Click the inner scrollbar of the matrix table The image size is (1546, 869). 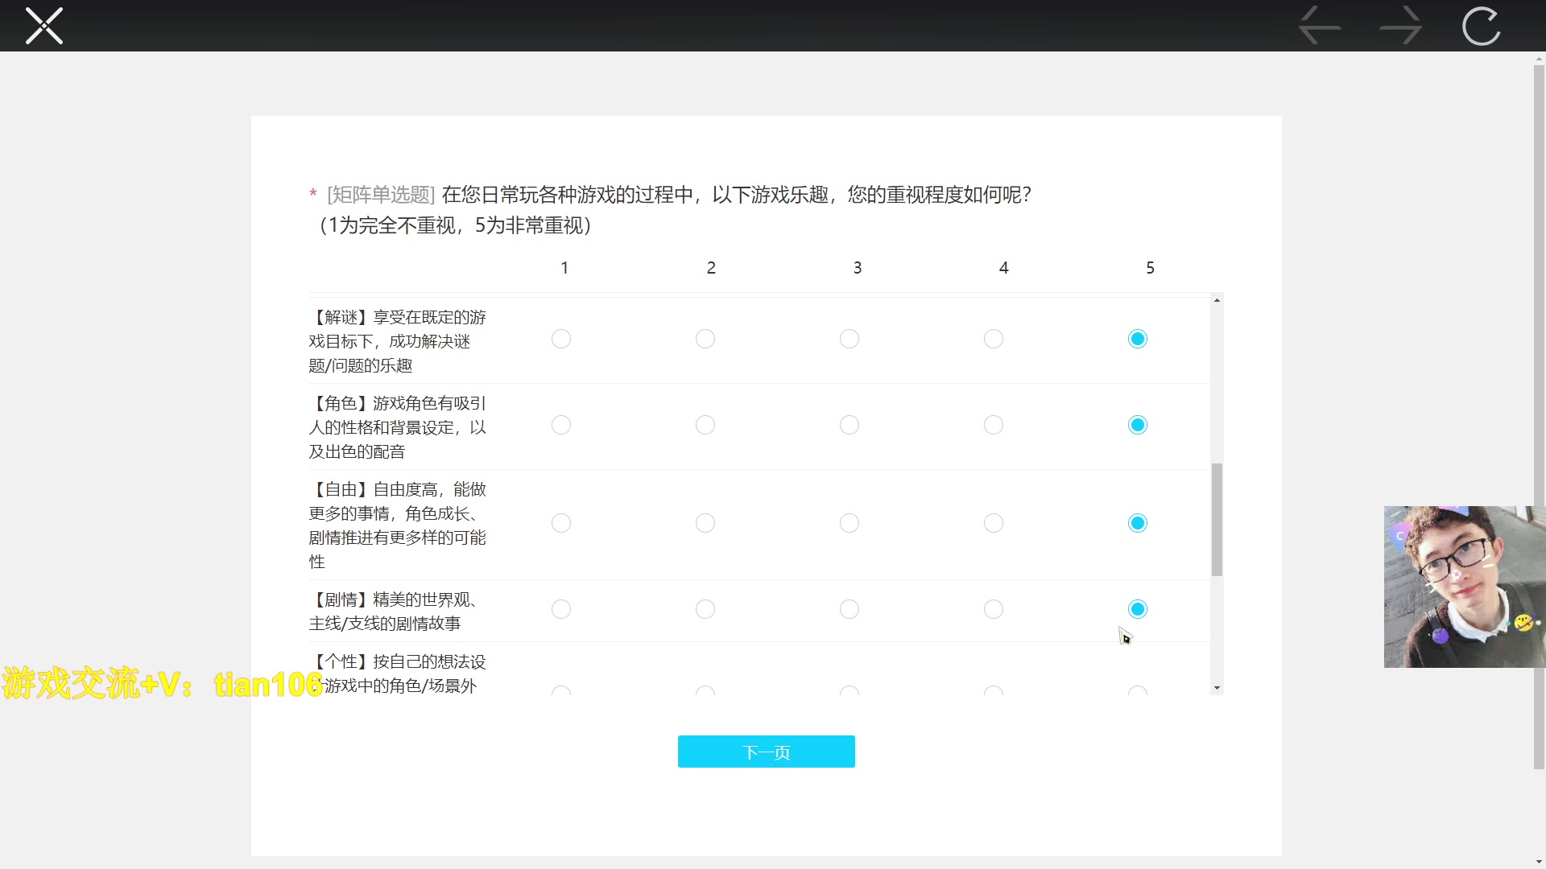(x=1217, y=515)
